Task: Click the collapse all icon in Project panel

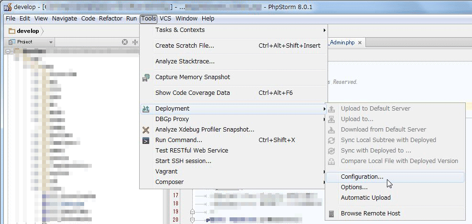Action: click(x=135, y=42)
